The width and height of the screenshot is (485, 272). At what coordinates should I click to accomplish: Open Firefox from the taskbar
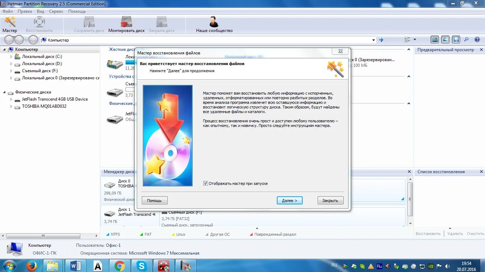coord(31,266)
